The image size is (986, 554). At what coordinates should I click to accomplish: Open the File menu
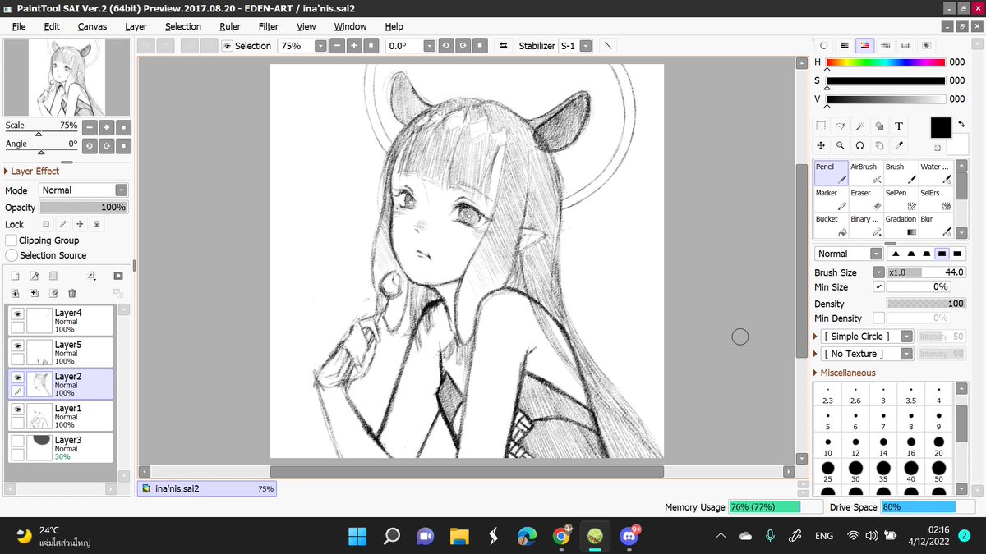(x=19, y=26)
